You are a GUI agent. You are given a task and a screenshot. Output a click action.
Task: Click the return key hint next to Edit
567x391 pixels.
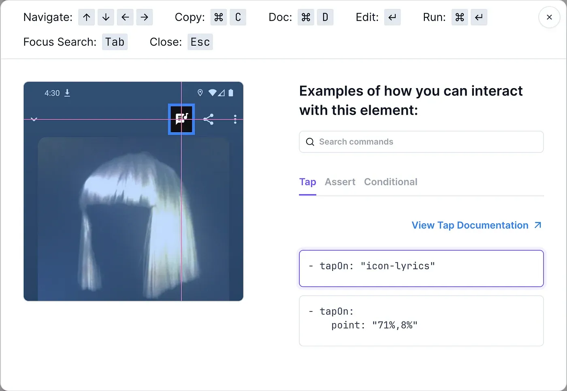pos(392,17)
